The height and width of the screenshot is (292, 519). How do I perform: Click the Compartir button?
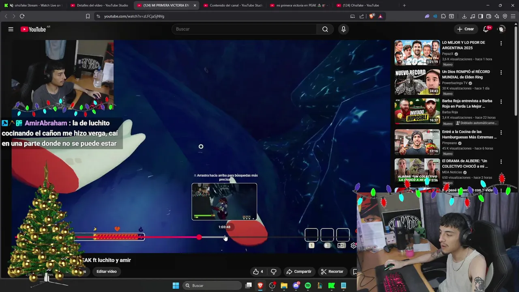click(299, 272)
